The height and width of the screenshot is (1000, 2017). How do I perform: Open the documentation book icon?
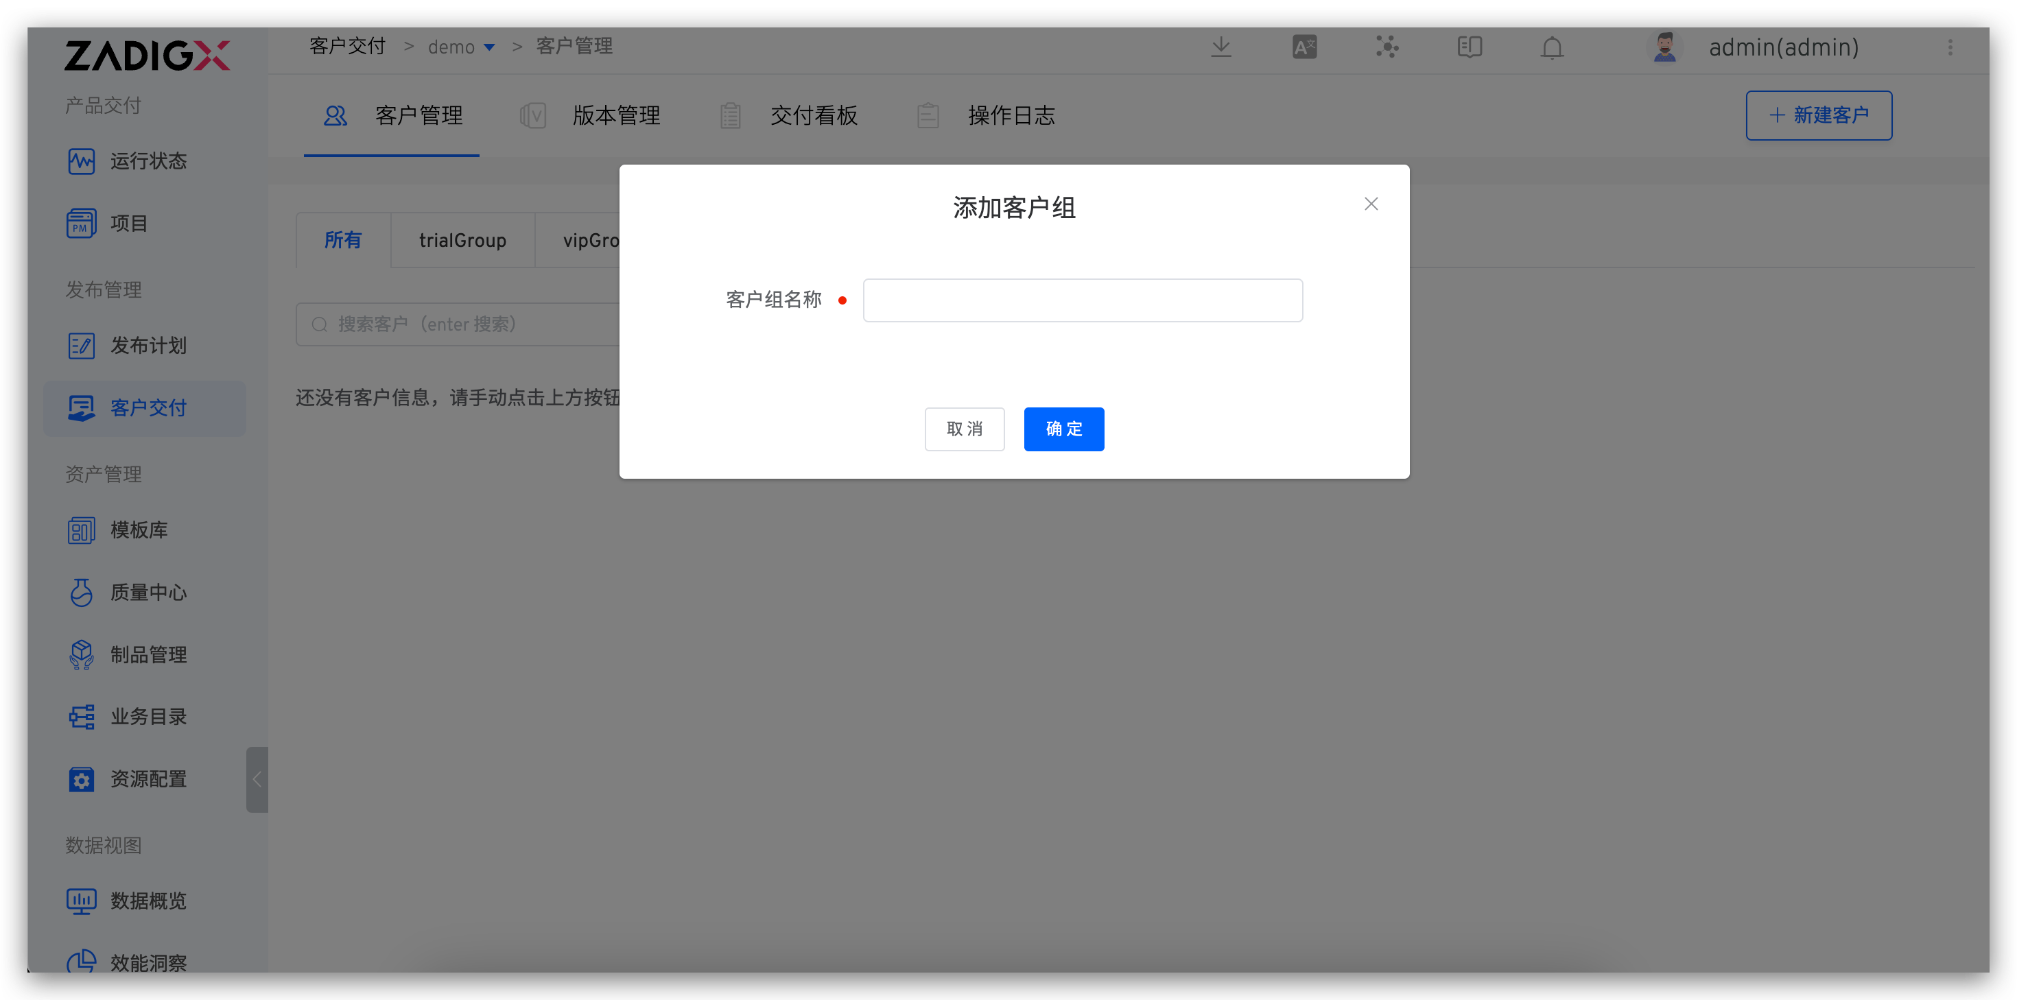click(x=1470, y=47)
